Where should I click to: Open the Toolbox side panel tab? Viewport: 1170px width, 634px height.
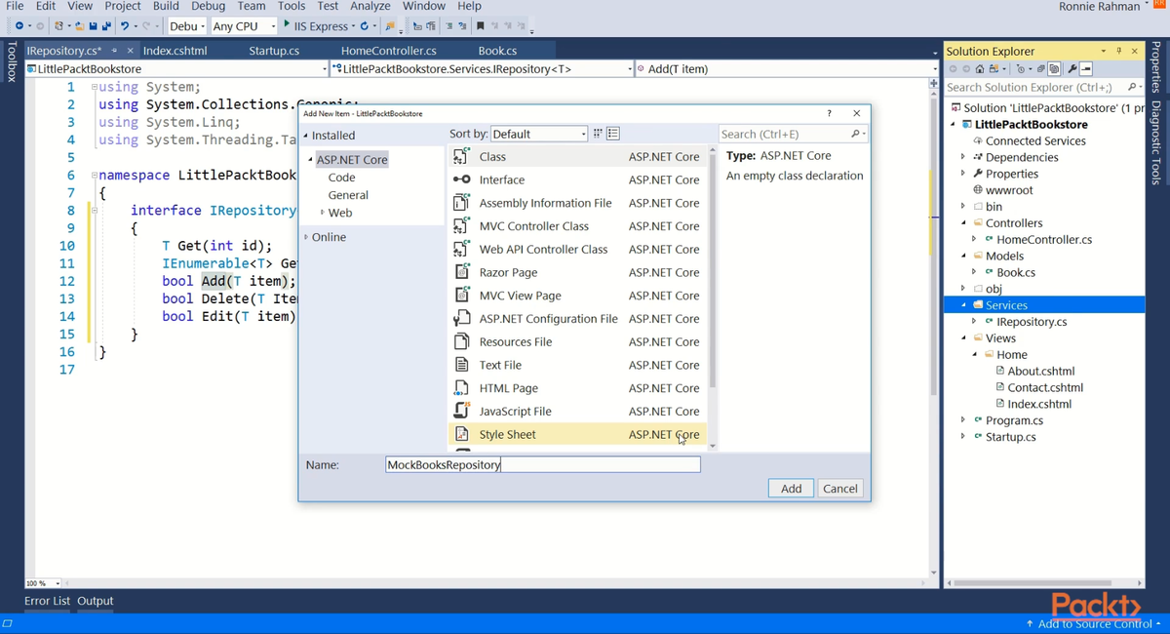click(11, 61)
